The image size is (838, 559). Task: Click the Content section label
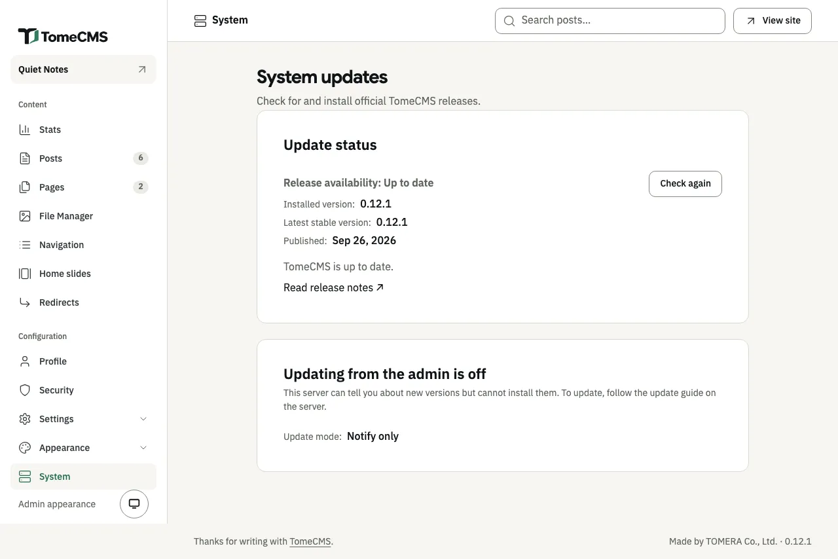33,105
